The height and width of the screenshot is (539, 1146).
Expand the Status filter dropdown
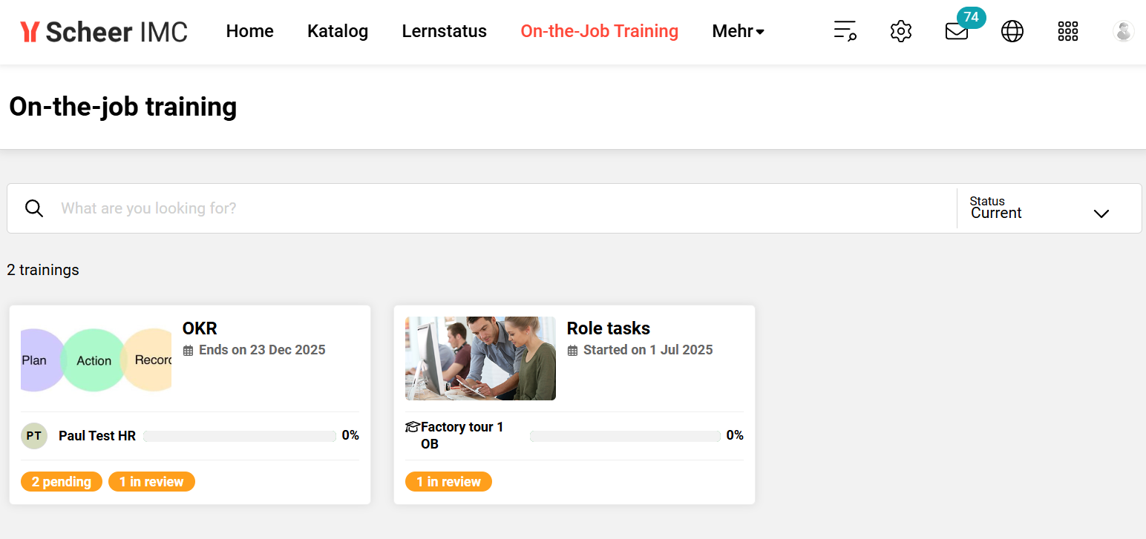[x=1049, y=208]
